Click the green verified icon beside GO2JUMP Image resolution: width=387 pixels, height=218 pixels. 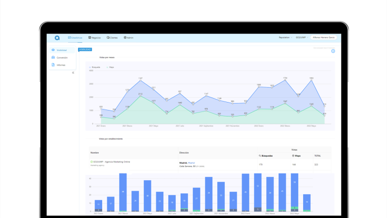(91, 162)
